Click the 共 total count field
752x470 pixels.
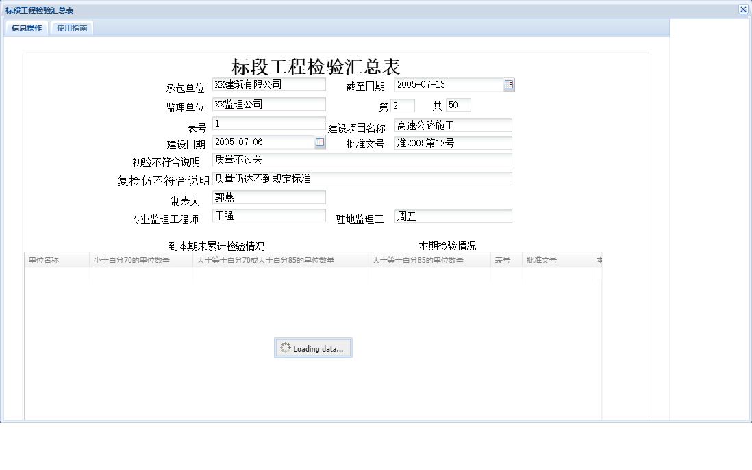(459, 105)
